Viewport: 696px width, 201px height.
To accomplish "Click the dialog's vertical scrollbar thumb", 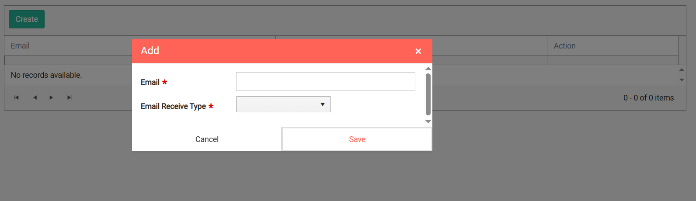I will tap(428, 94).
